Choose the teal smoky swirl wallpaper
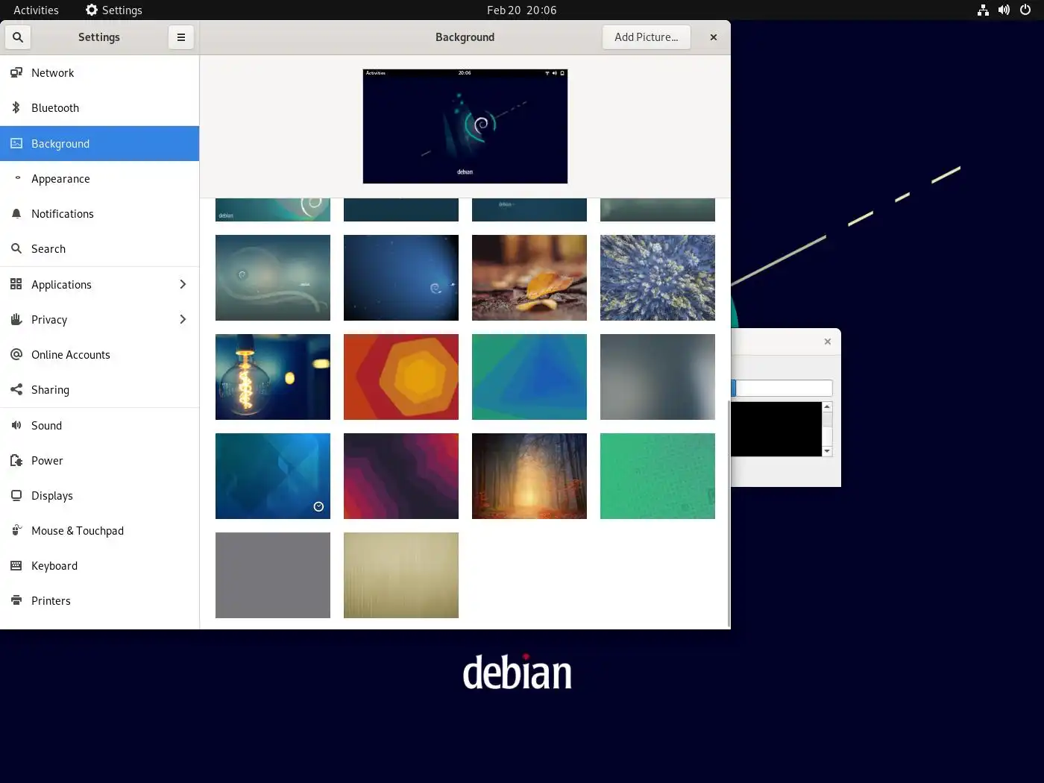The image size is (1044, 783). click(x=273, y=277)
